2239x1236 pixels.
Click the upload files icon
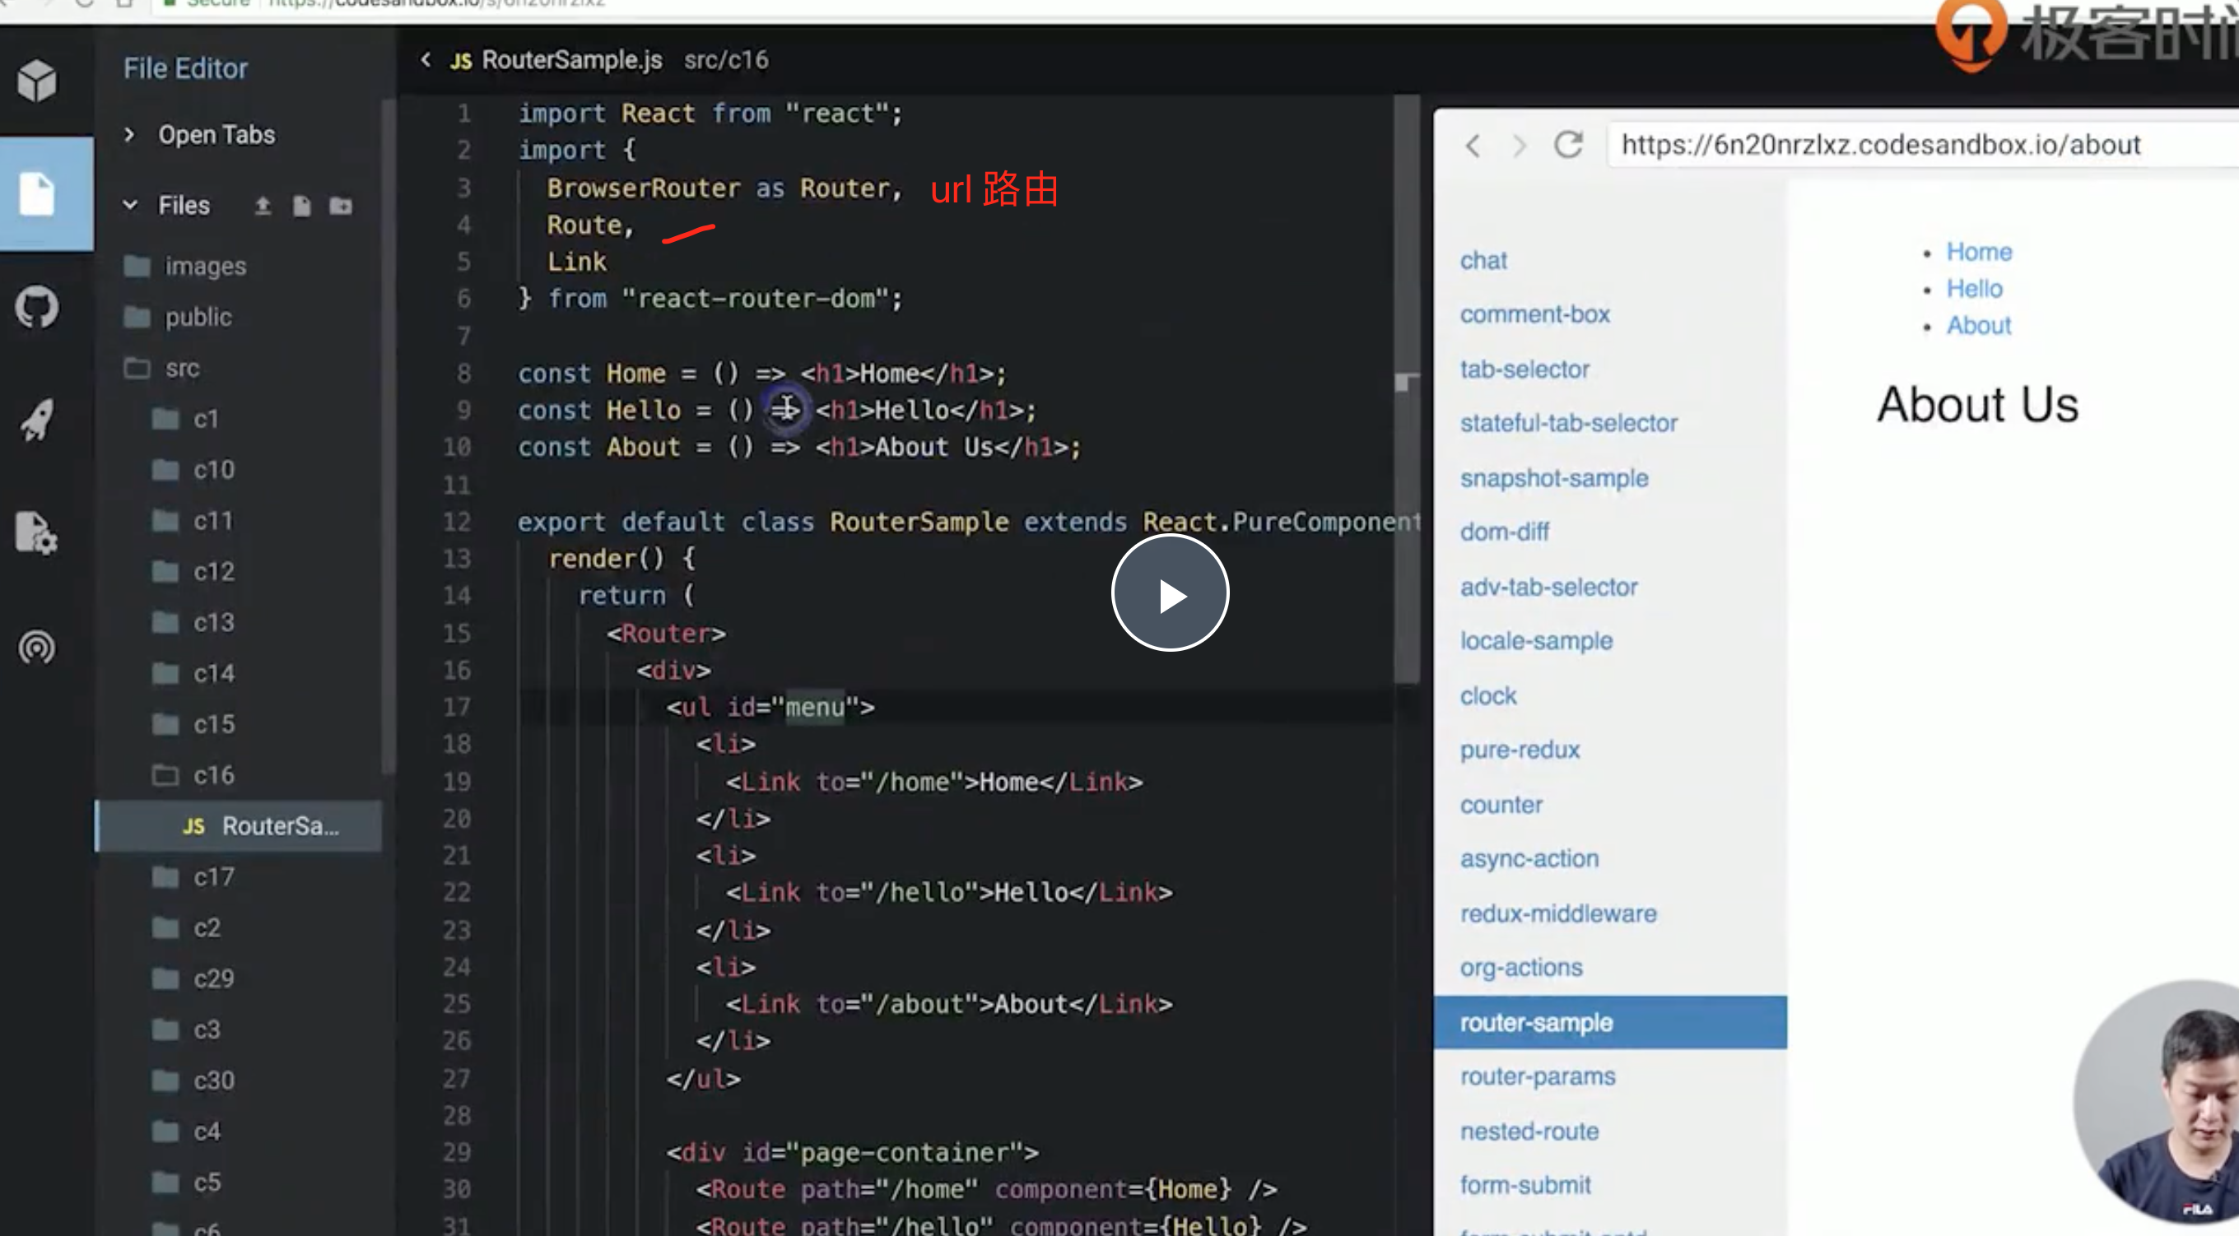click(263, 206)
